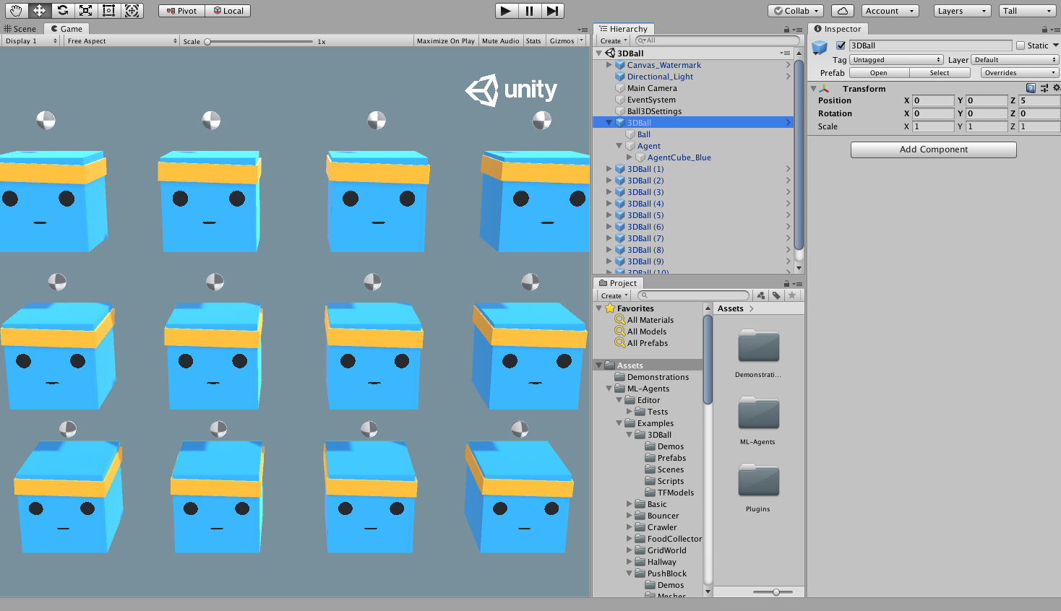
Task: Select the Hand tool in the toolbar
Action: point(15,10)
